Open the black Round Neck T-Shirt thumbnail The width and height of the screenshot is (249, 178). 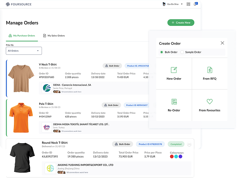point(22,158)
